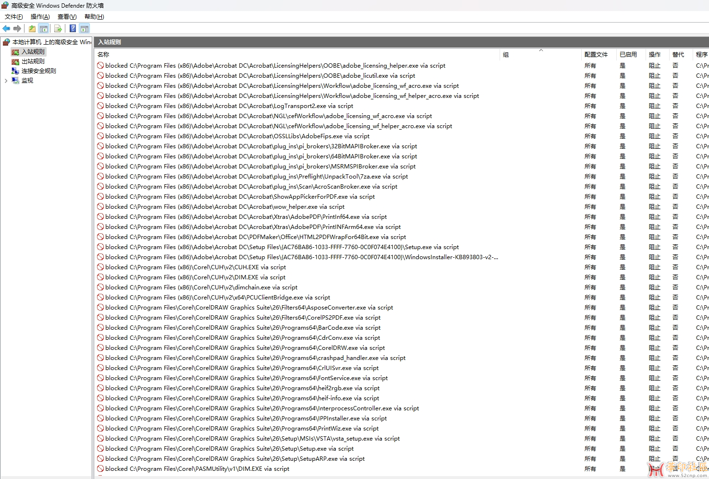Select 连接安全规则 in the tree
This screenshot has width=709, height=479.
(x=39, y=71)
